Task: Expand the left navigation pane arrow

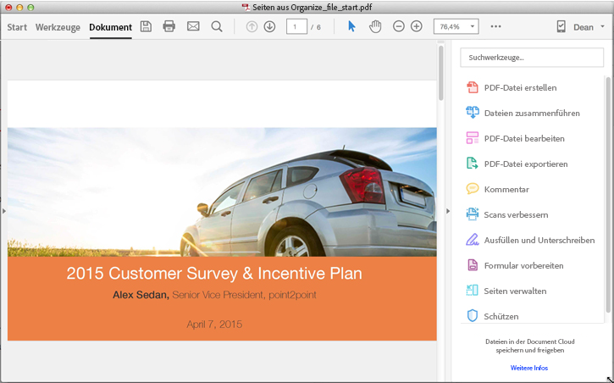Action: click(4, 211)
